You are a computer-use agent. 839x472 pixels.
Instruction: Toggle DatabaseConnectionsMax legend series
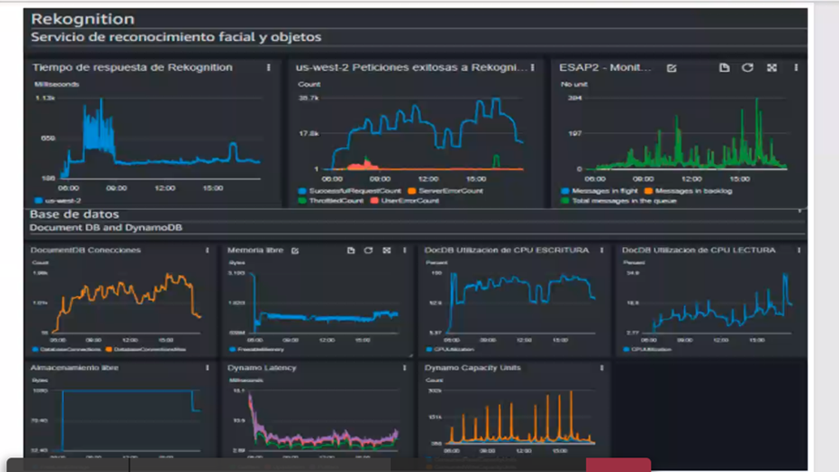(x=146, y=350)
